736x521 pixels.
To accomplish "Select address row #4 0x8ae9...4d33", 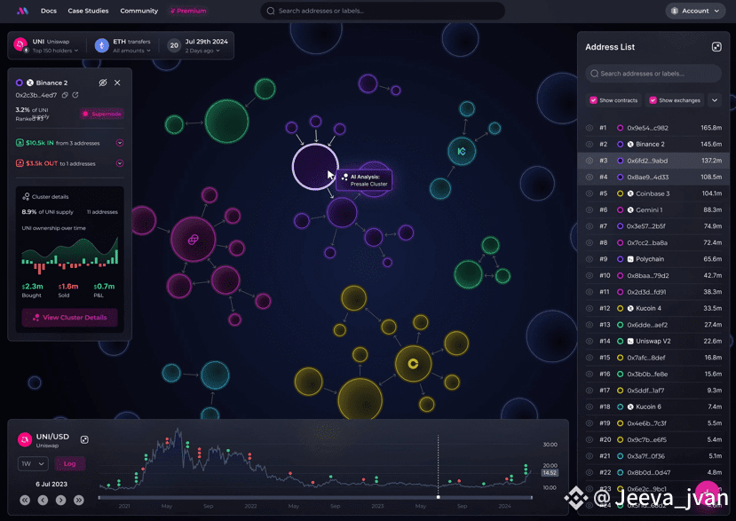I will click(653, 177).
